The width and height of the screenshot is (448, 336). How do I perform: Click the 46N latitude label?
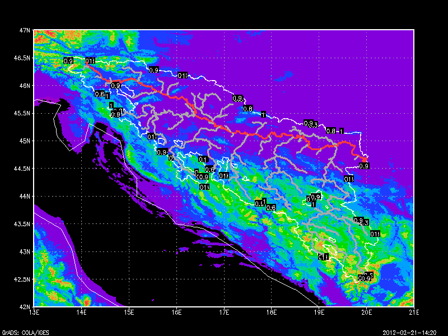pos(25,86)
